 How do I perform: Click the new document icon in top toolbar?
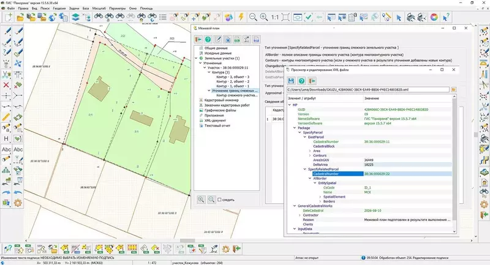[8, 17]
